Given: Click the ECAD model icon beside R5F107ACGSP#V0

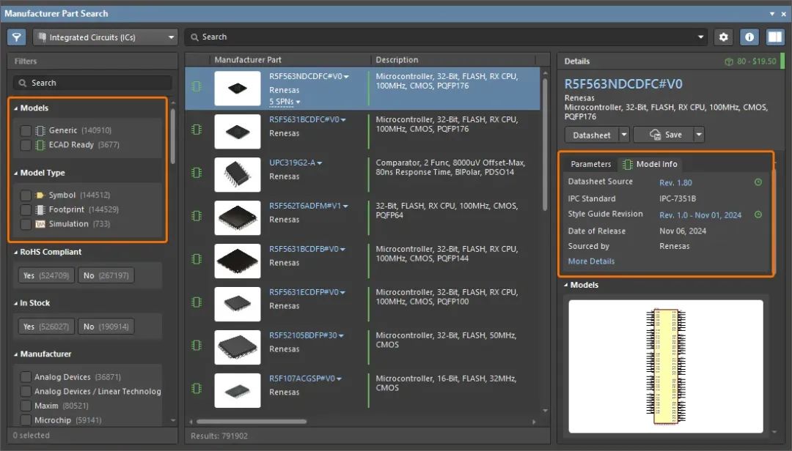Looking at the screenshot, I should 197,389.
